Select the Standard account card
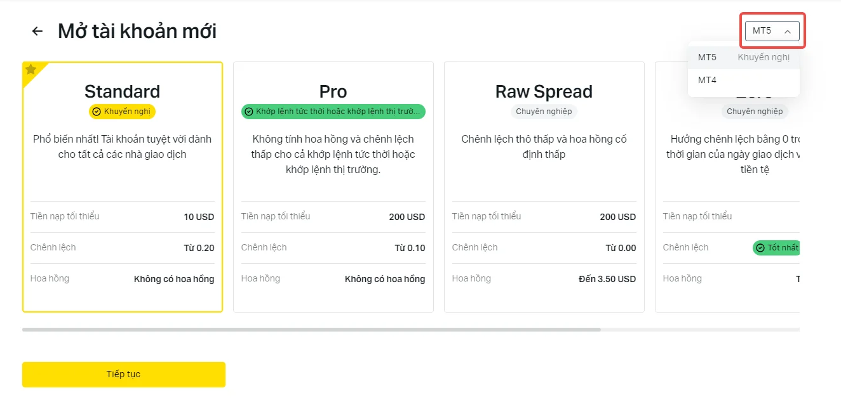Screen dimensions: 841x407 tap(123, 187)
